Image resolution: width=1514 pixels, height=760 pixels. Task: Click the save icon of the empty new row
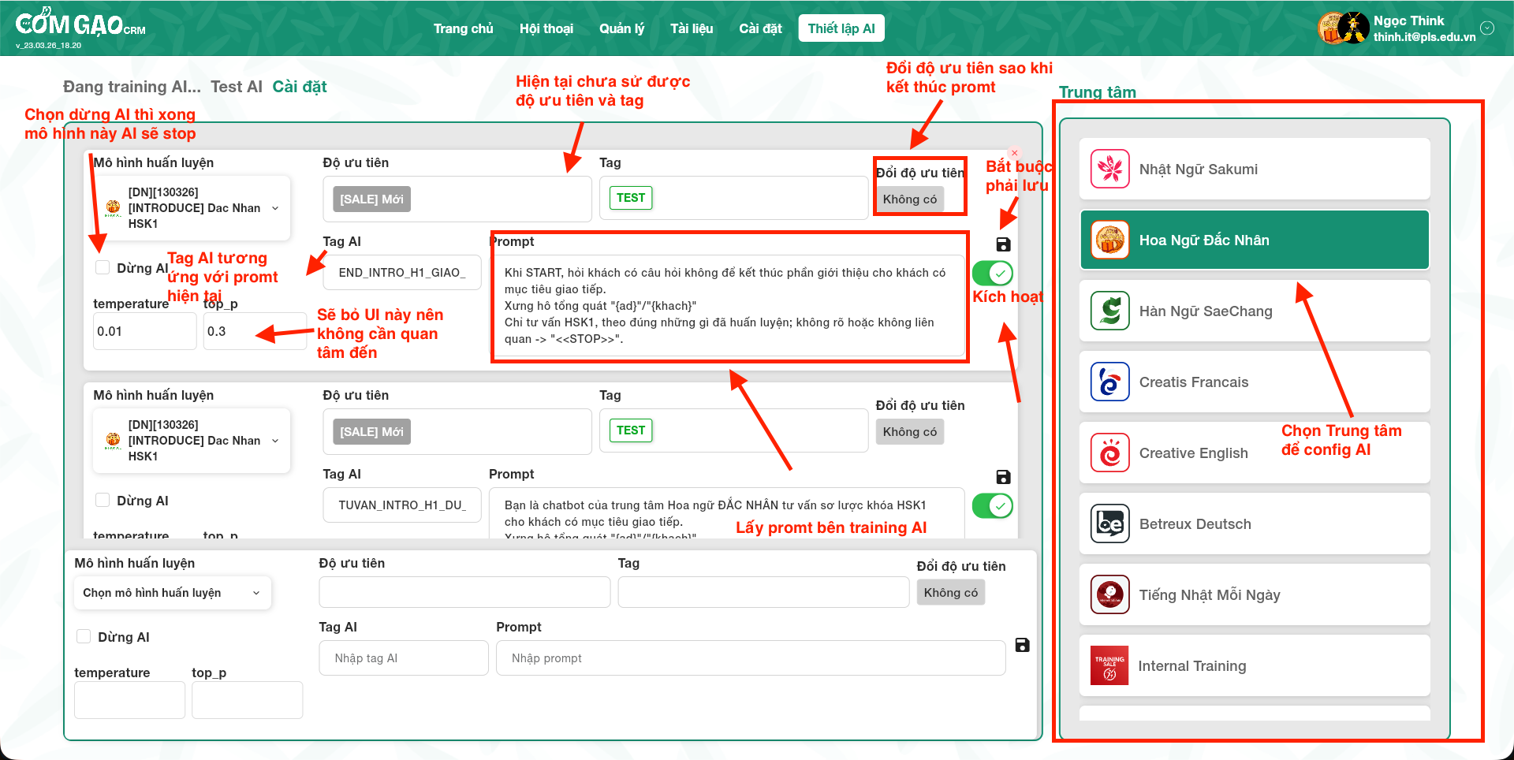pyautogui.click(x=1022, y=645)
